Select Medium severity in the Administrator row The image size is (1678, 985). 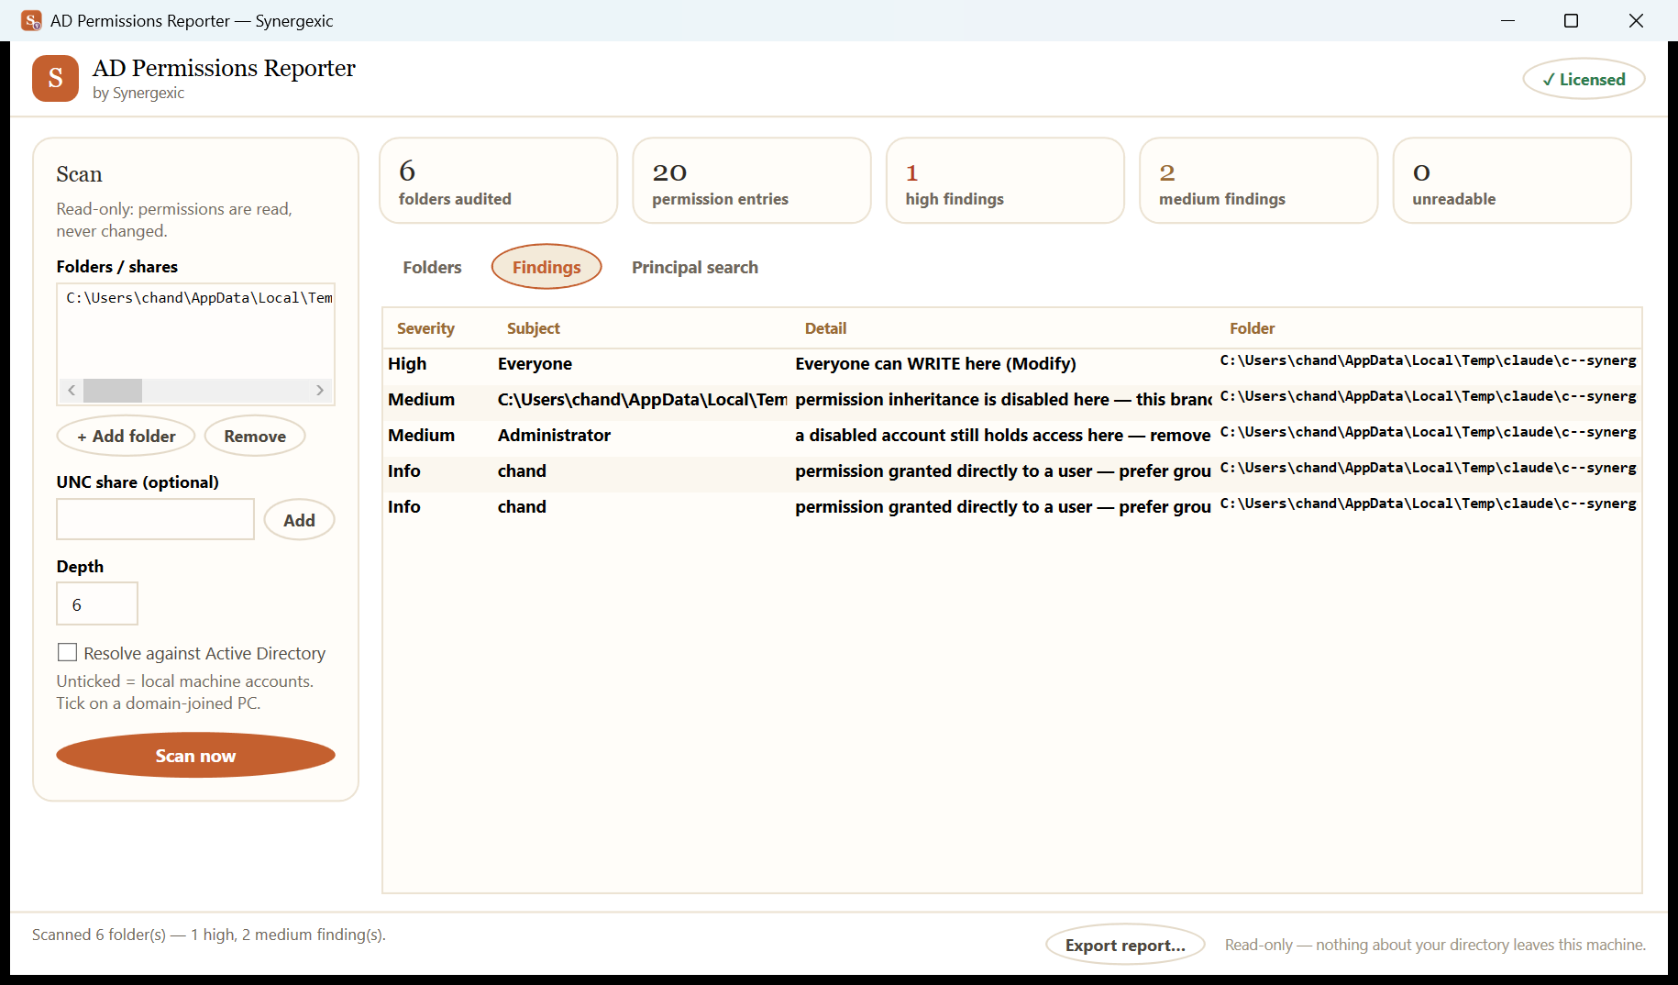point(421,436)
